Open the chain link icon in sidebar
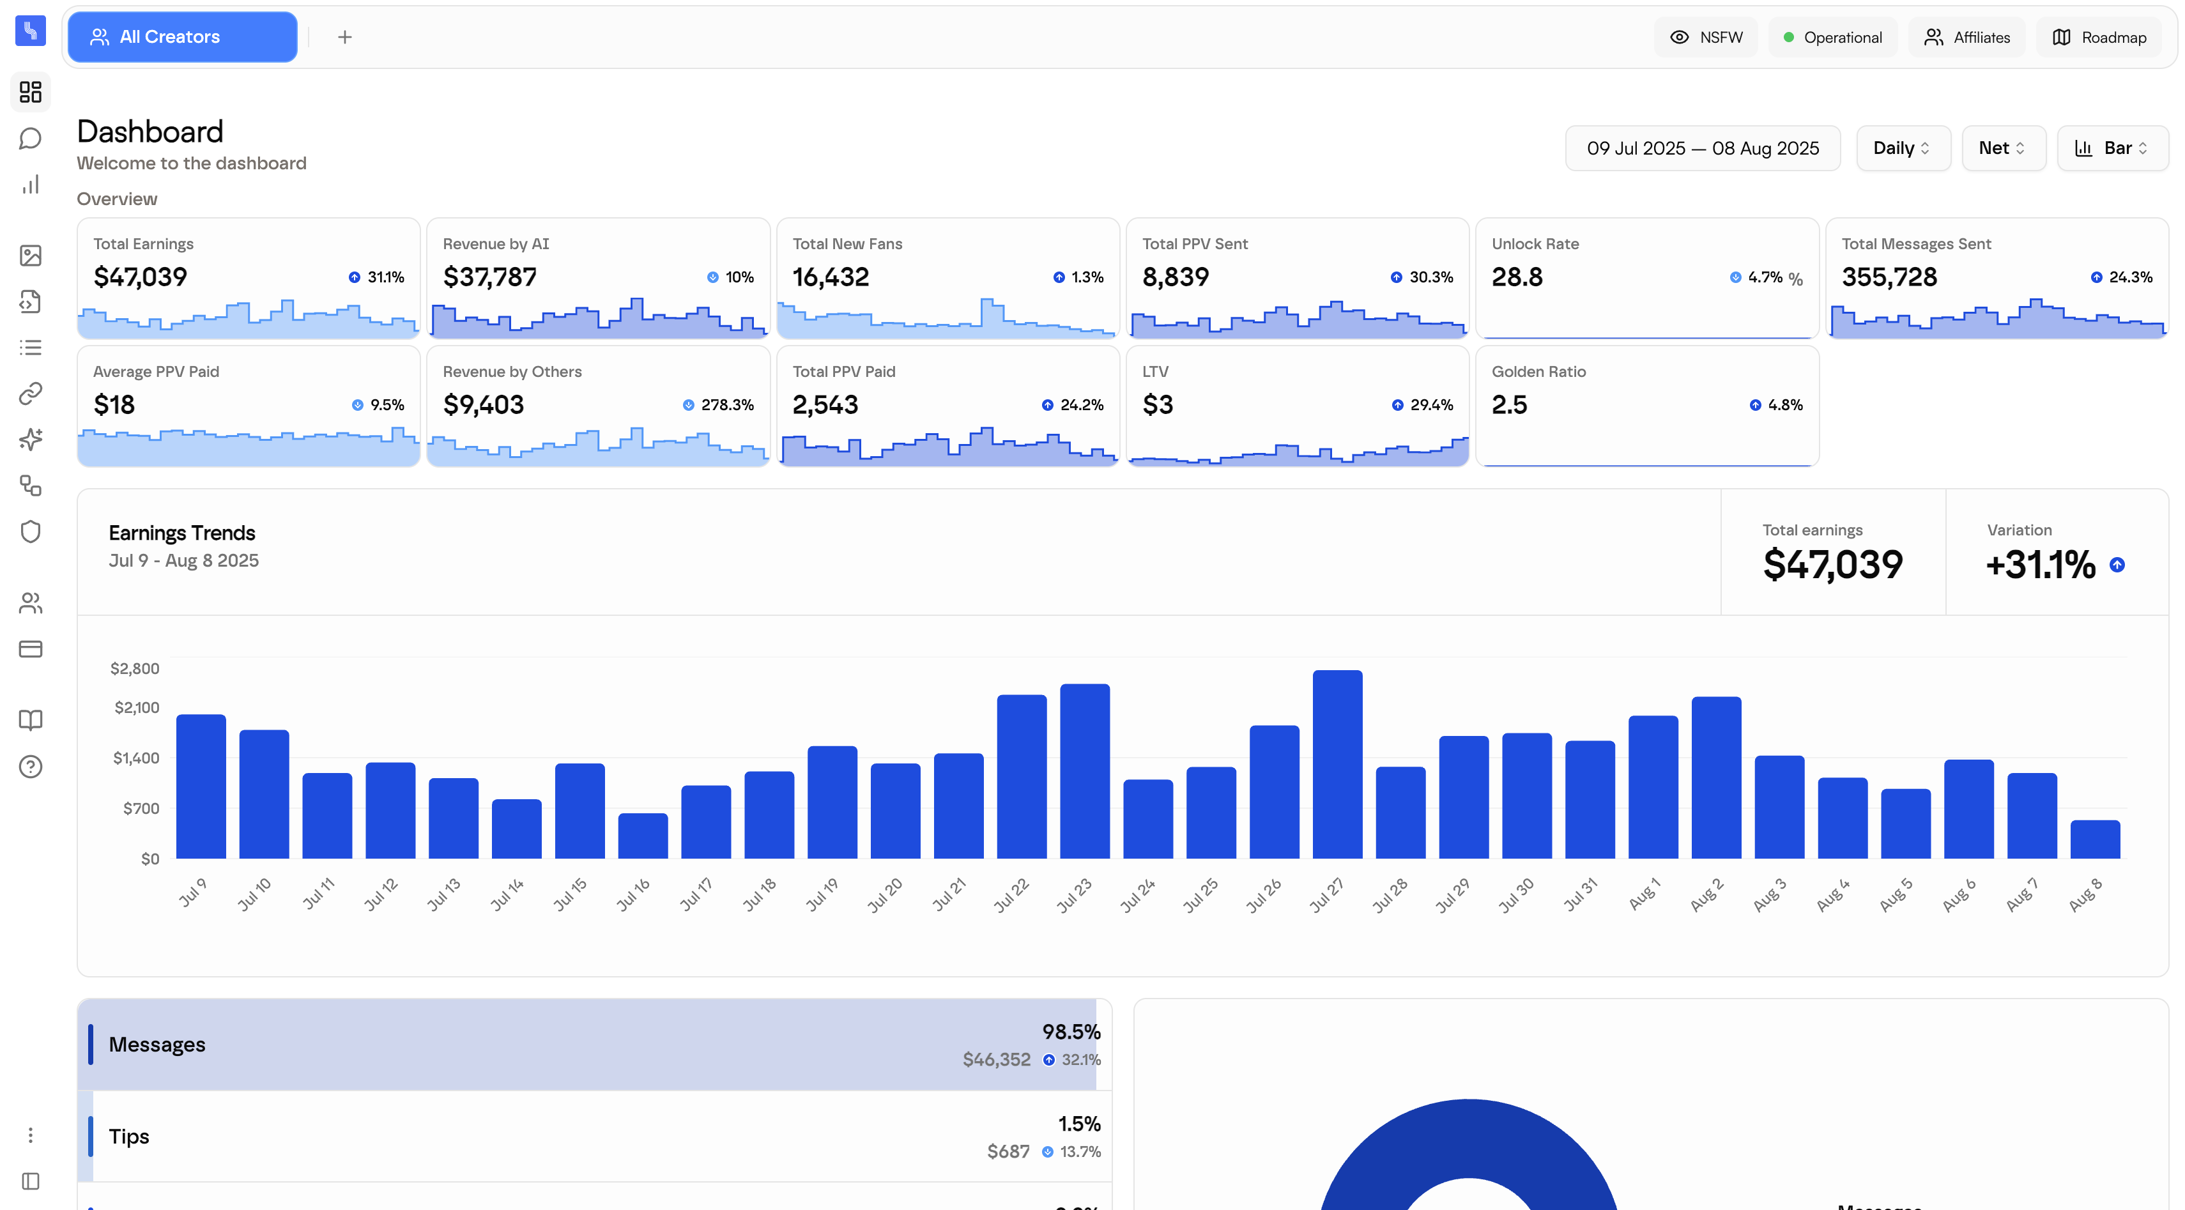 (31, 393)
